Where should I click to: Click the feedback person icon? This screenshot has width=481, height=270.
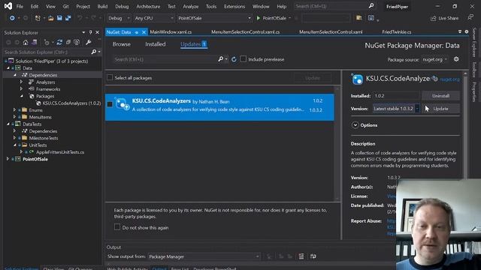470,18
